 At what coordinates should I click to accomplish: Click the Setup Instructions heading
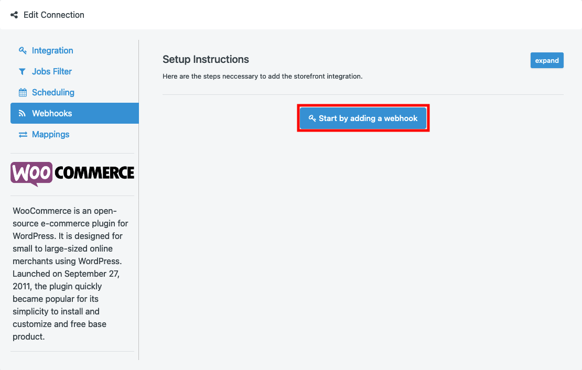click(206, 59)
